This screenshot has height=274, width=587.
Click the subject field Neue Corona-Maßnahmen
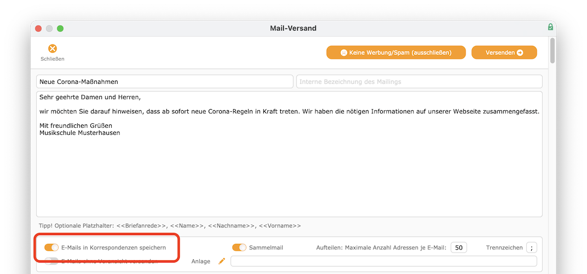point(165,81)
